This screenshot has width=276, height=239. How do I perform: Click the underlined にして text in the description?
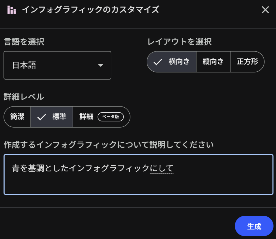(162, 168)
